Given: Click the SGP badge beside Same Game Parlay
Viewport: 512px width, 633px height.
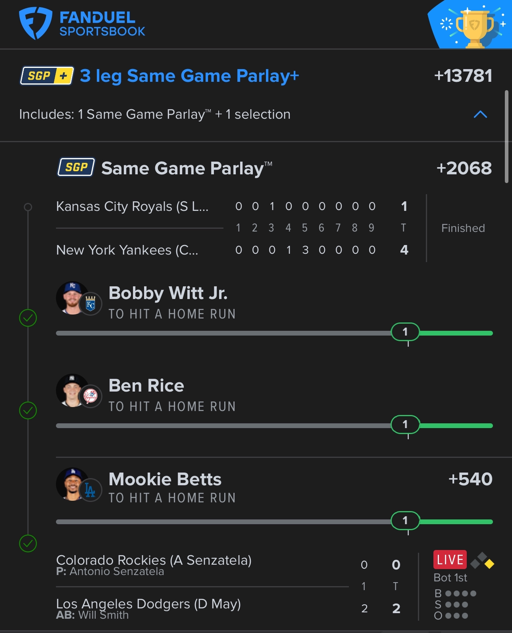Looking at the screenshot, I should [76, 167].
